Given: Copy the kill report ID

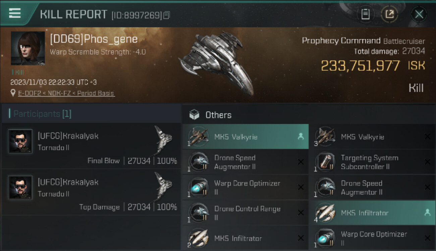Looking at the screenshot, I should (x=167, y=15).
